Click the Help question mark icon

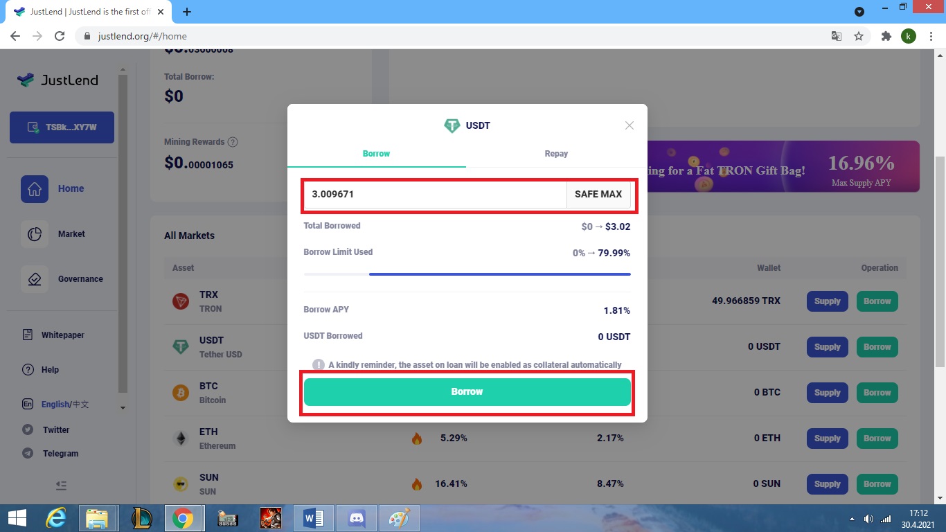click(x=28, y=370)
